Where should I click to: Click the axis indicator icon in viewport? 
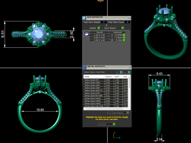(x=117, y=135)
